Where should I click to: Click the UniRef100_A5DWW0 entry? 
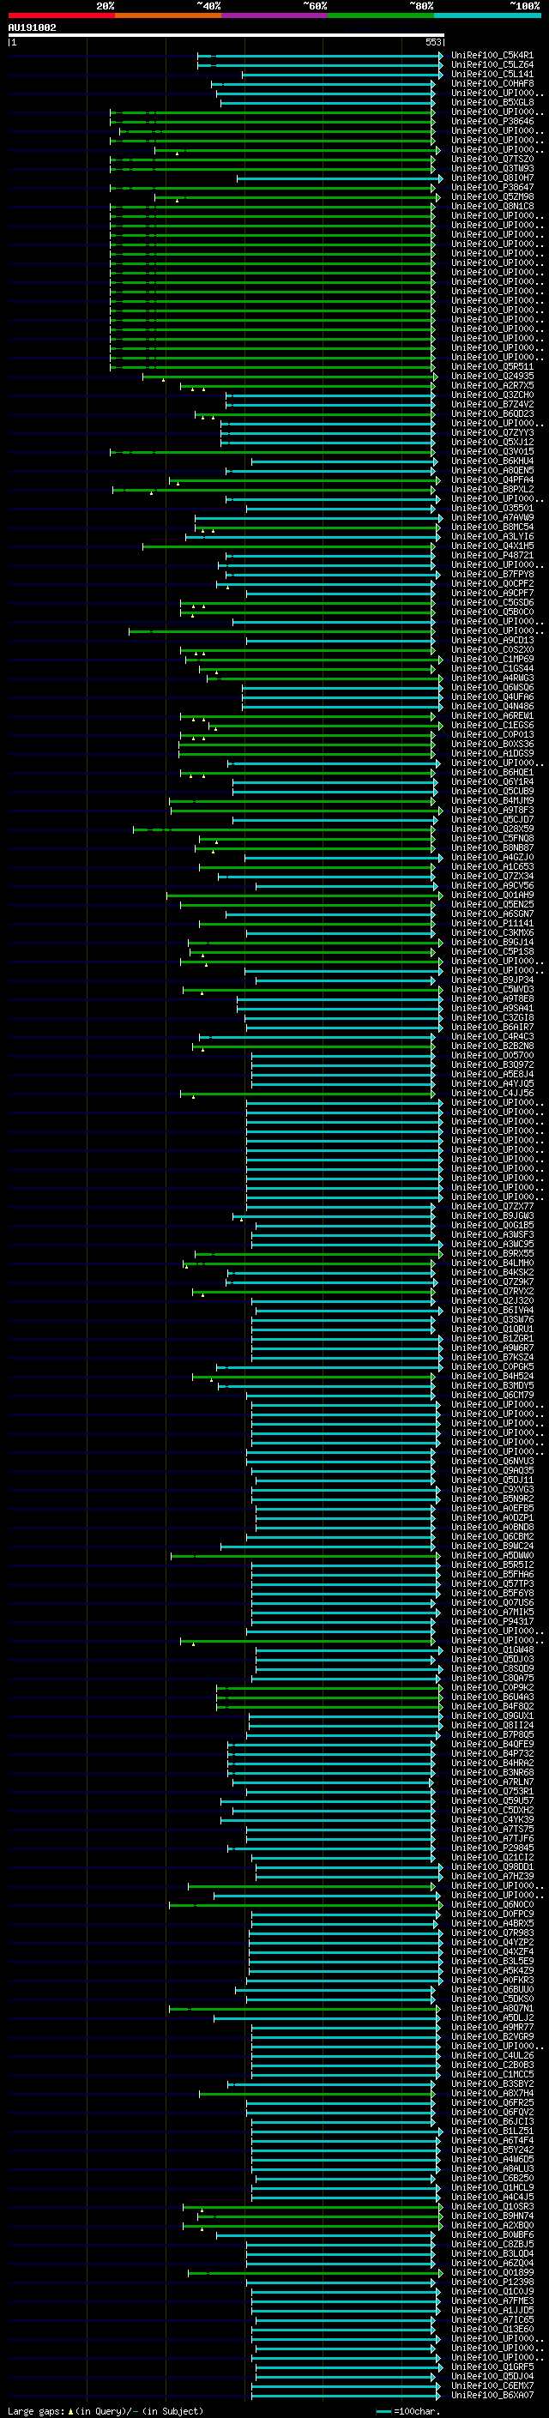tap(492, 1555)
